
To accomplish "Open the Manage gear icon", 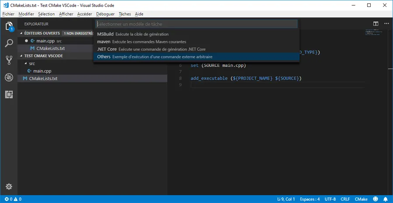I will click(x=9, y=186).
